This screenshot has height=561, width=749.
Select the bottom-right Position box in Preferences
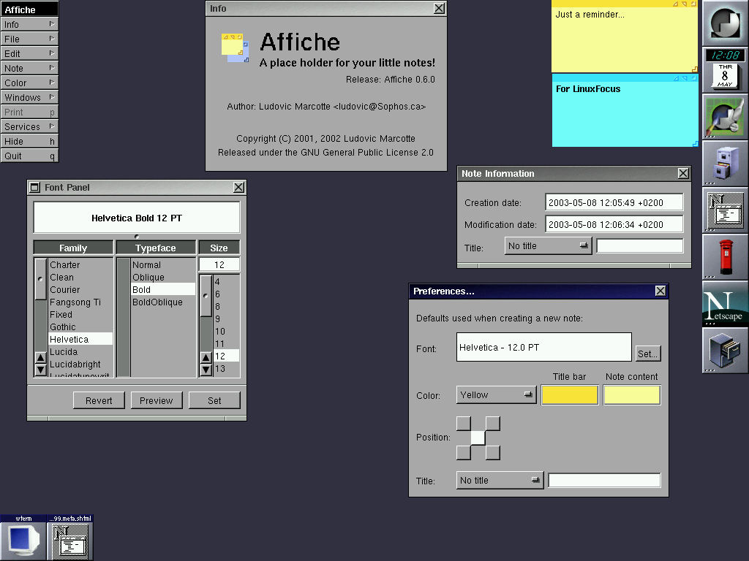tap(493, 453)
